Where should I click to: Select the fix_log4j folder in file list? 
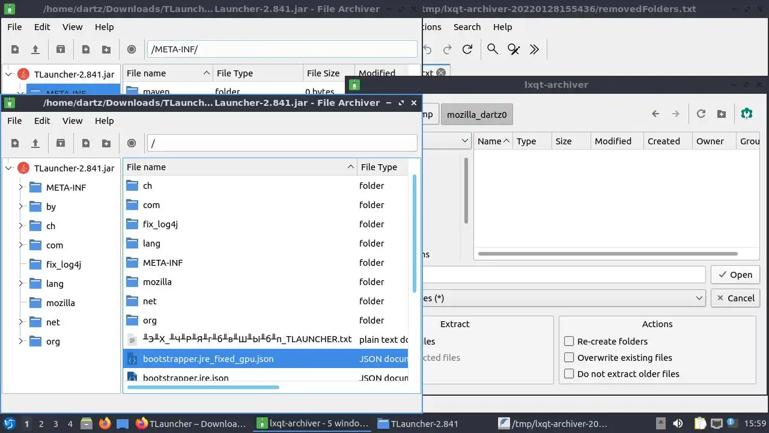click(266, 224)
